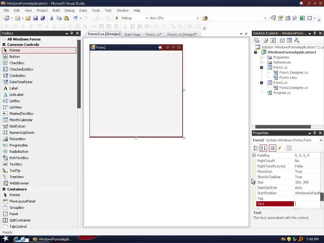The image size is (324, 243).
Task: Click the Text property value field
Action: (x=307, y=204)
